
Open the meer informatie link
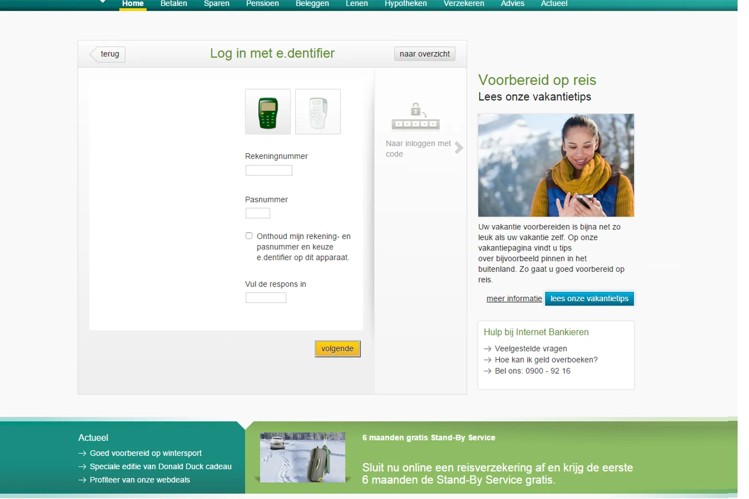(x=514, y=299)
